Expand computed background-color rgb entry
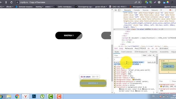176x99 pixels. coord(159,84)
